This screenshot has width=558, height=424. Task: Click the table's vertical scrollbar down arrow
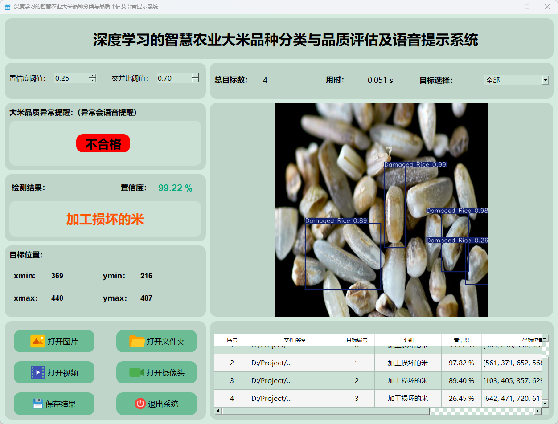pyautogui.click(x=545, y=403)
